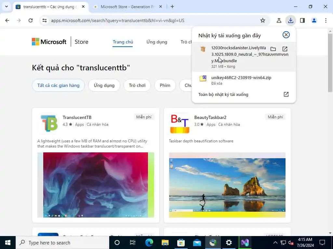Focus the address bar URL

click(117, 20)
